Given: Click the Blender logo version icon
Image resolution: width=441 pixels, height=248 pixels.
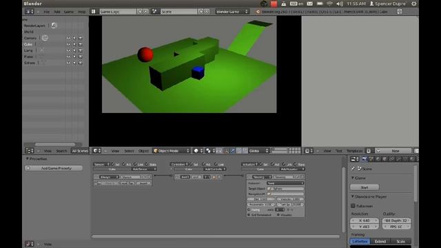Looking at the screenshot, I should pyautogui.click(x=258, y=12).
